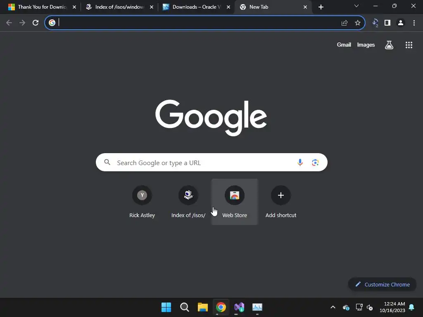Click the back navigation arrow
Screen dimensions: 423x317
click(9, 23)
